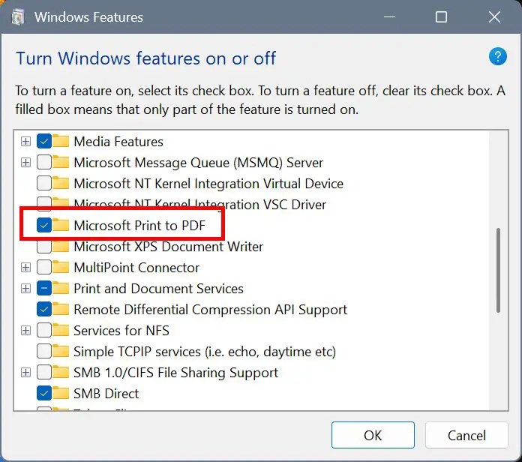Click the Cancel button
This screenshot has height=462, width=522.
[x=466, y=435]
